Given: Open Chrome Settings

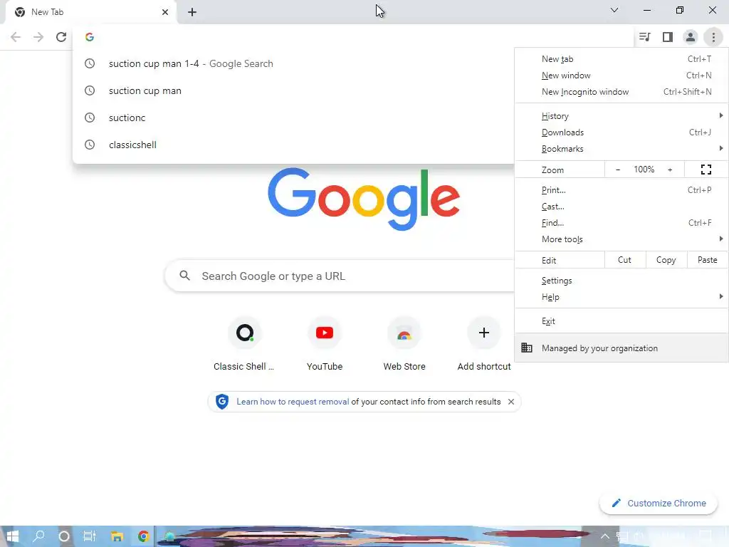Looking at the screenshot, I should click(622, 281).
